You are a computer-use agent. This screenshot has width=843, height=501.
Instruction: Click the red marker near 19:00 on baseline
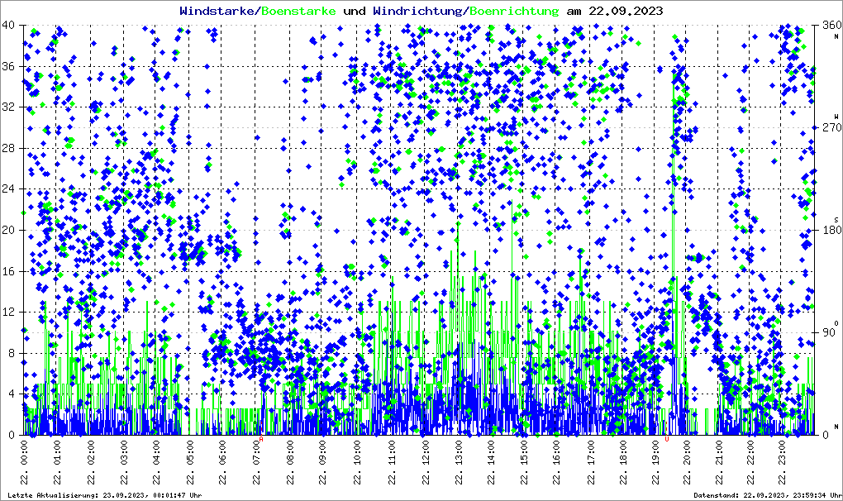(x=666, y=439)
